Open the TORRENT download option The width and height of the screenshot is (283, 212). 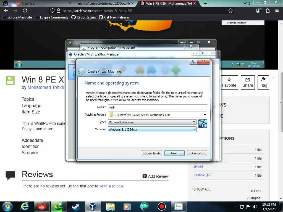(x=203, y=175)
